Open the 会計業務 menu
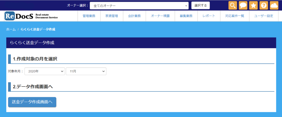This screenshot has height=117, width=282. pos(134,16)
